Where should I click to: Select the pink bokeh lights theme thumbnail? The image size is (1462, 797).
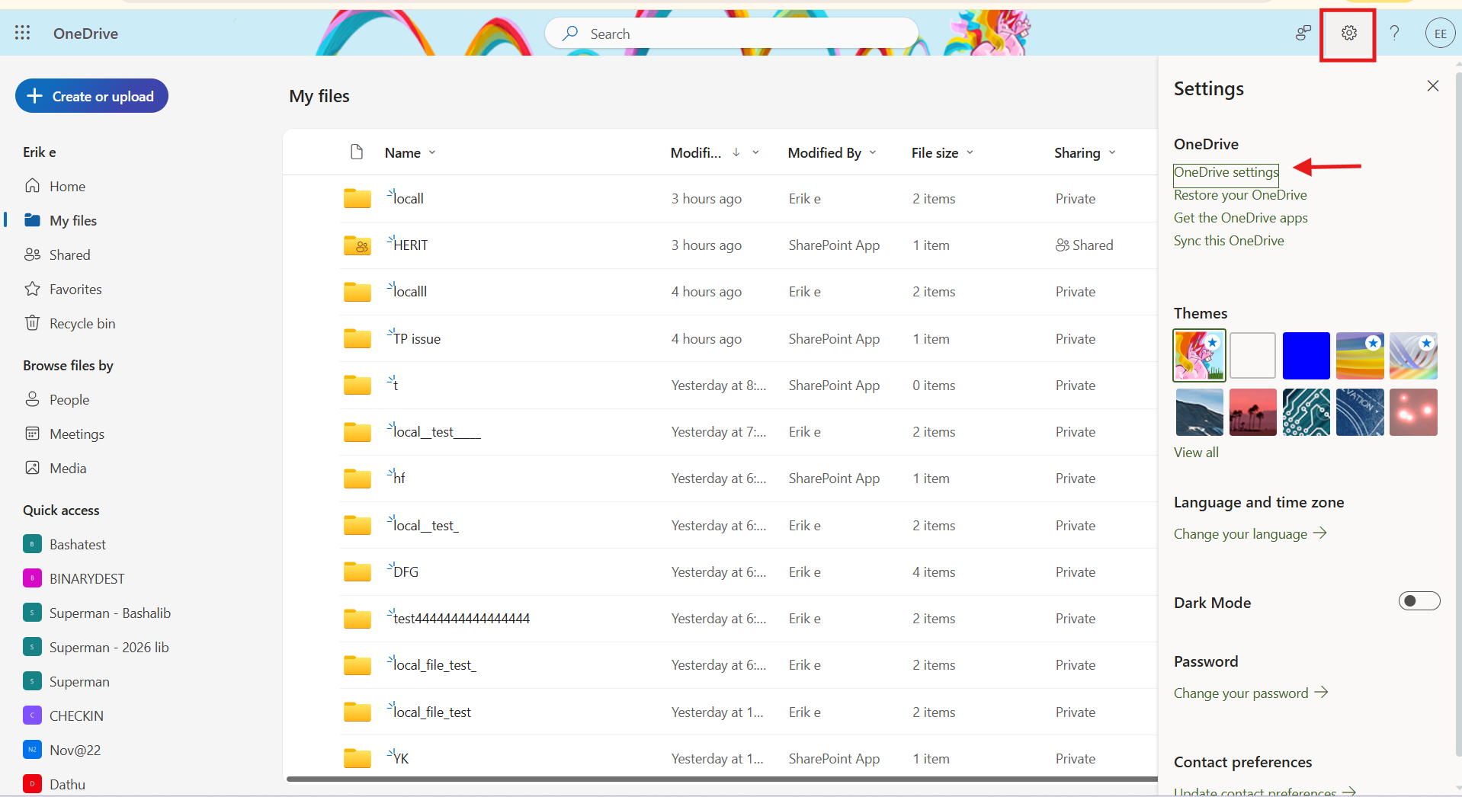click(x=1413, y=412)
